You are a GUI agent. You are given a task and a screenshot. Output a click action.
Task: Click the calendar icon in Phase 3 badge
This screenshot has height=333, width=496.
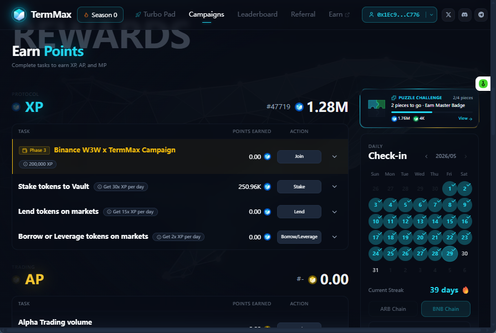click(x=25, y=150)
